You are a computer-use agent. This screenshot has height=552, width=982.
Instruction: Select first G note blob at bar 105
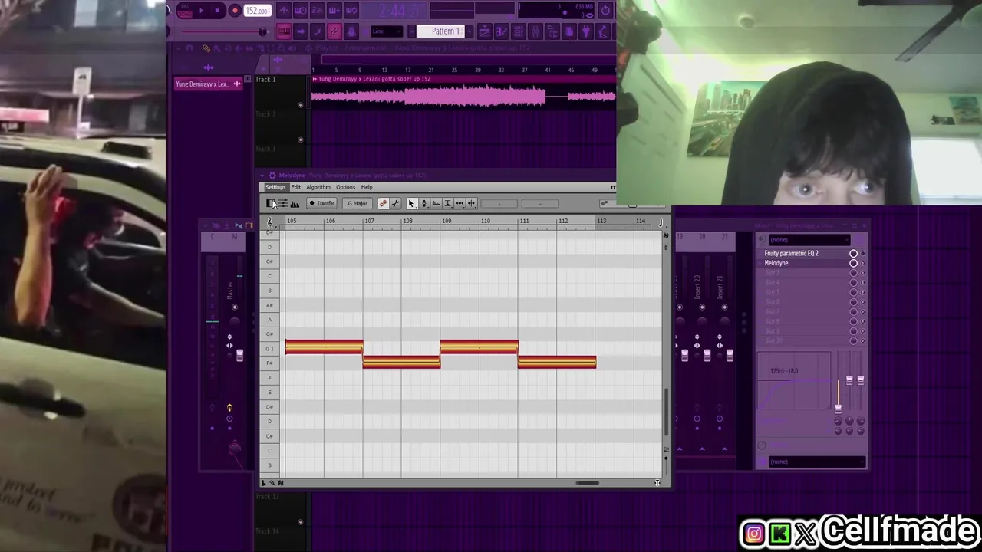pos(324,347)
